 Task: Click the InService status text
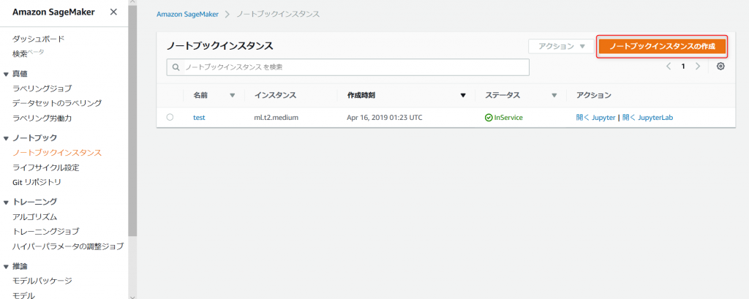click(x=508, y=118)
